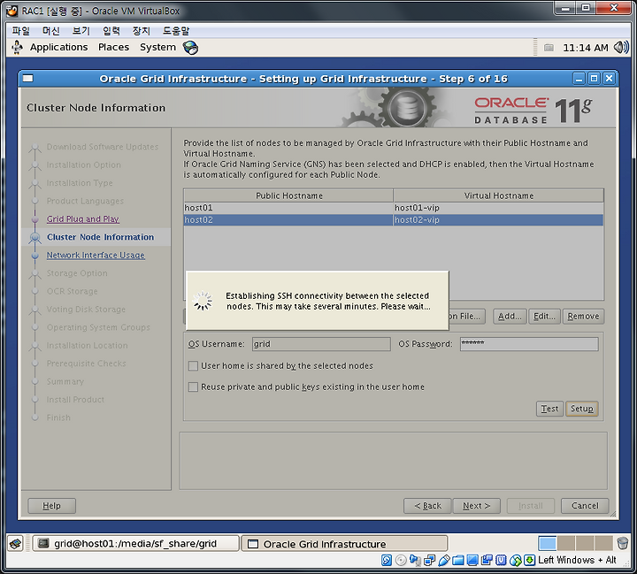Go to Grid Plug and Play step

pyautogui.click(x=83, y=219)
